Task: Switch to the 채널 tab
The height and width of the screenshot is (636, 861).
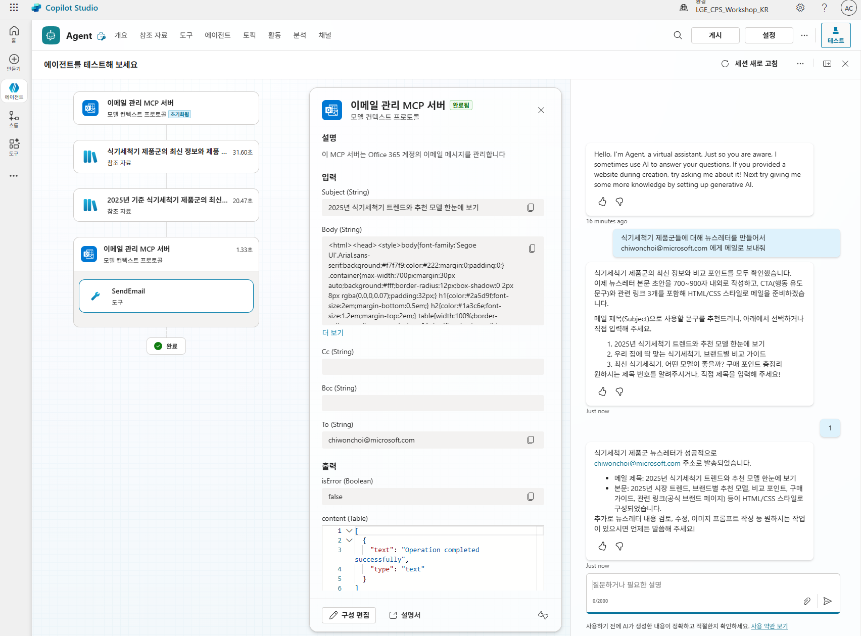Action: tap(325, 35)
